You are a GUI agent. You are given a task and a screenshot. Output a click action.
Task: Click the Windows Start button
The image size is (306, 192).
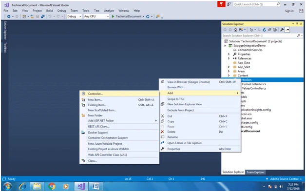(x=7, y=187)
